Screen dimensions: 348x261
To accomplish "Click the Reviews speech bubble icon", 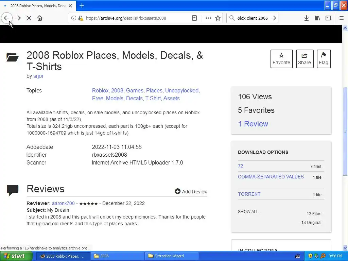I will [x=13, y=190].
